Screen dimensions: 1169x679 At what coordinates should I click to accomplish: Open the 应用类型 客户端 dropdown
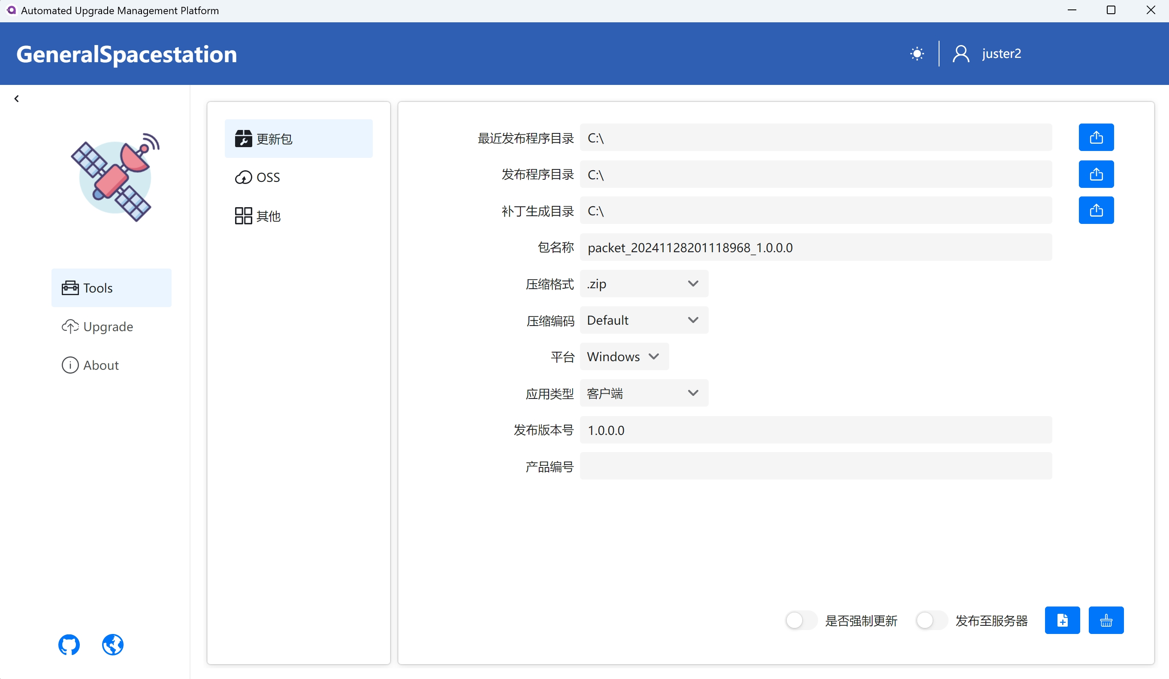tap(644, 393)
